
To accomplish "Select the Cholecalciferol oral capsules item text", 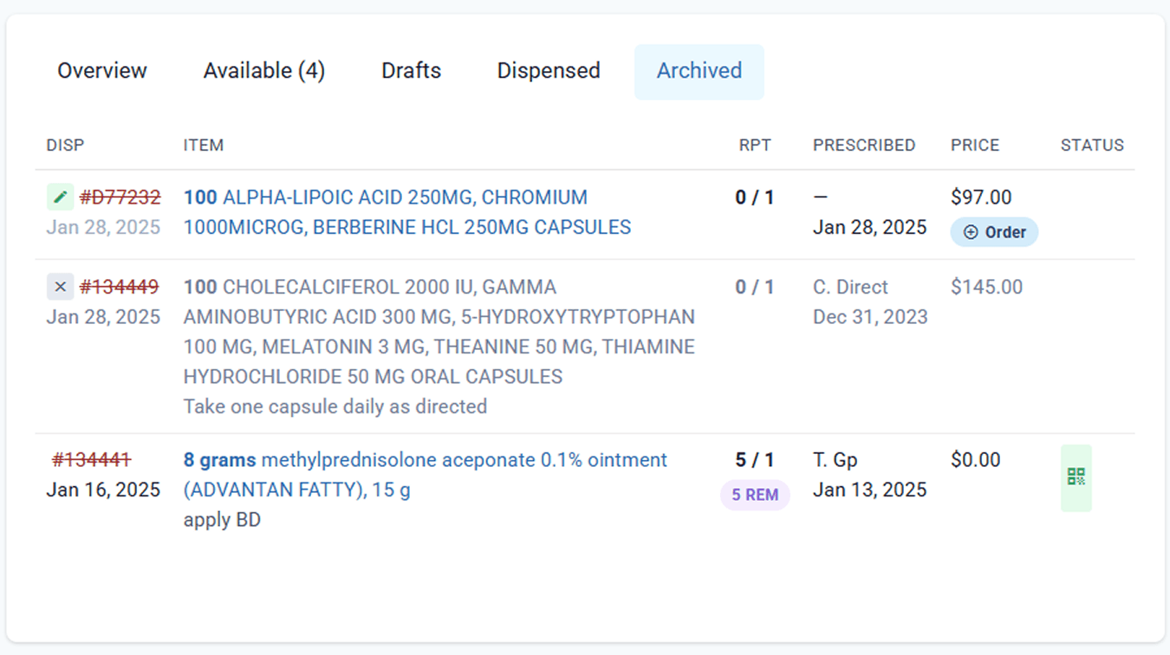I will pos(439,332).
